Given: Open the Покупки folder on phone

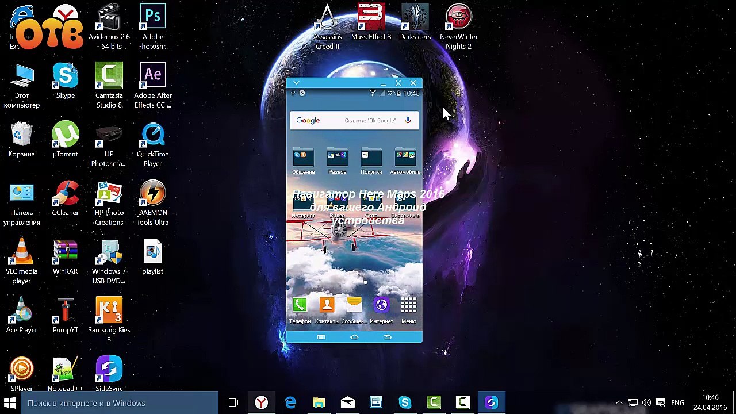Looking at the screenshot, I should pyautogui.click(x=371, y=158).
